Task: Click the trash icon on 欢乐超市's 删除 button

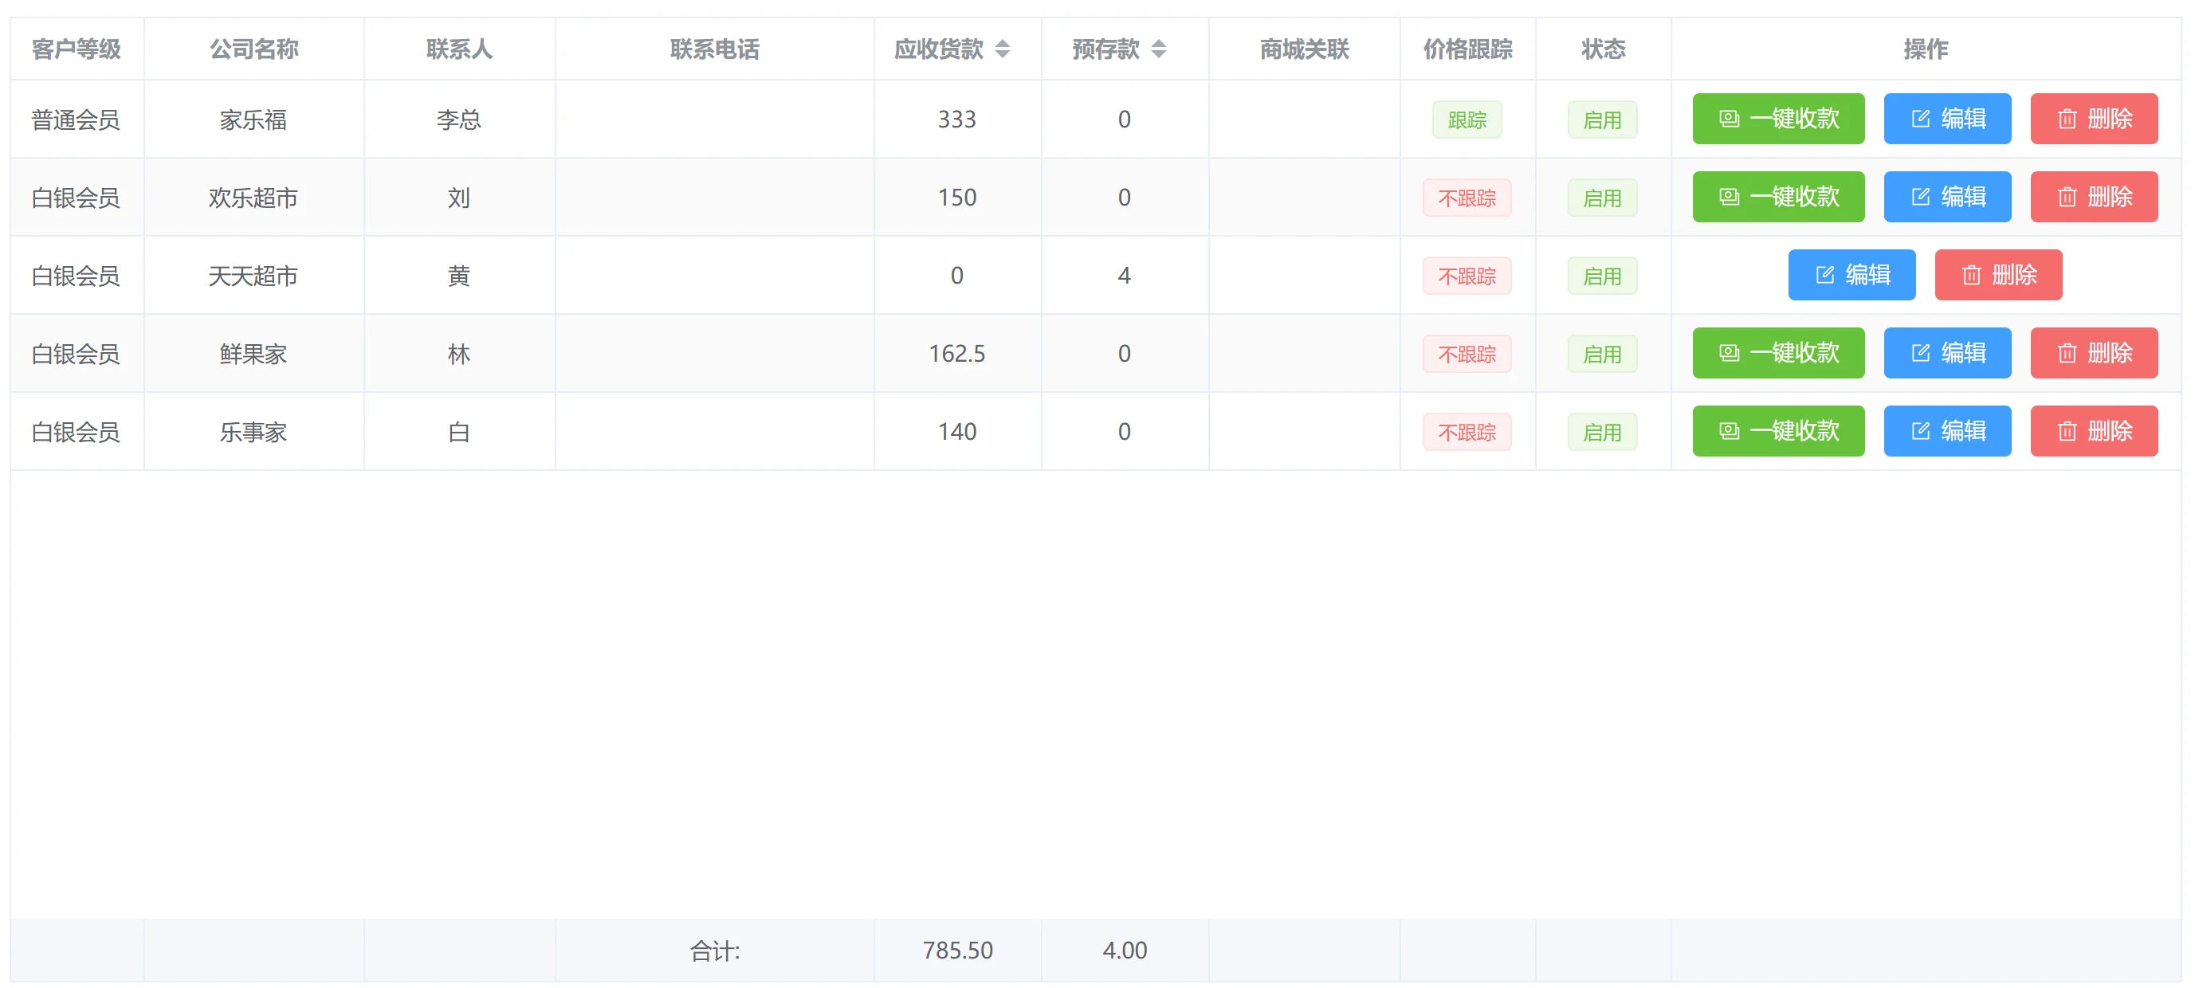Action: pyautogui.click(x=2067, y=197)
